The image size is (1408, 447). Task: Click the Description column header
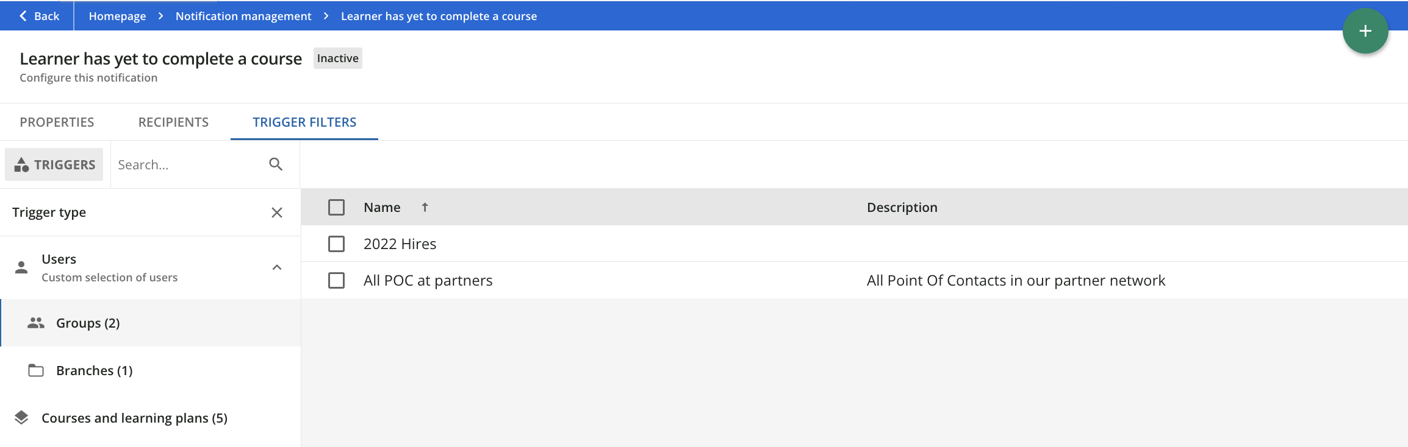tap(902, 207)
